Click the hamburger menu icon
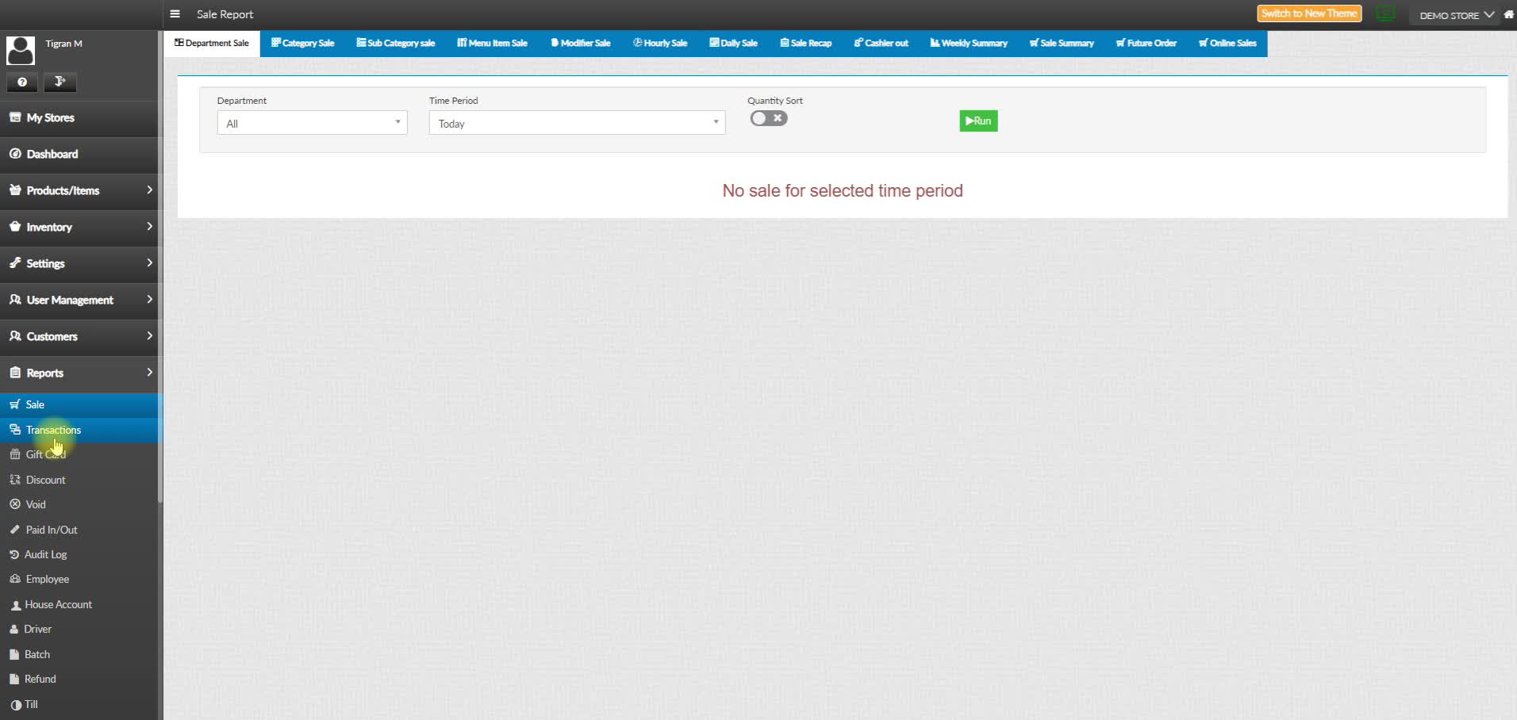Image resolution: width=1517 pixels, height=720 pixels. [x=175, y=14]
